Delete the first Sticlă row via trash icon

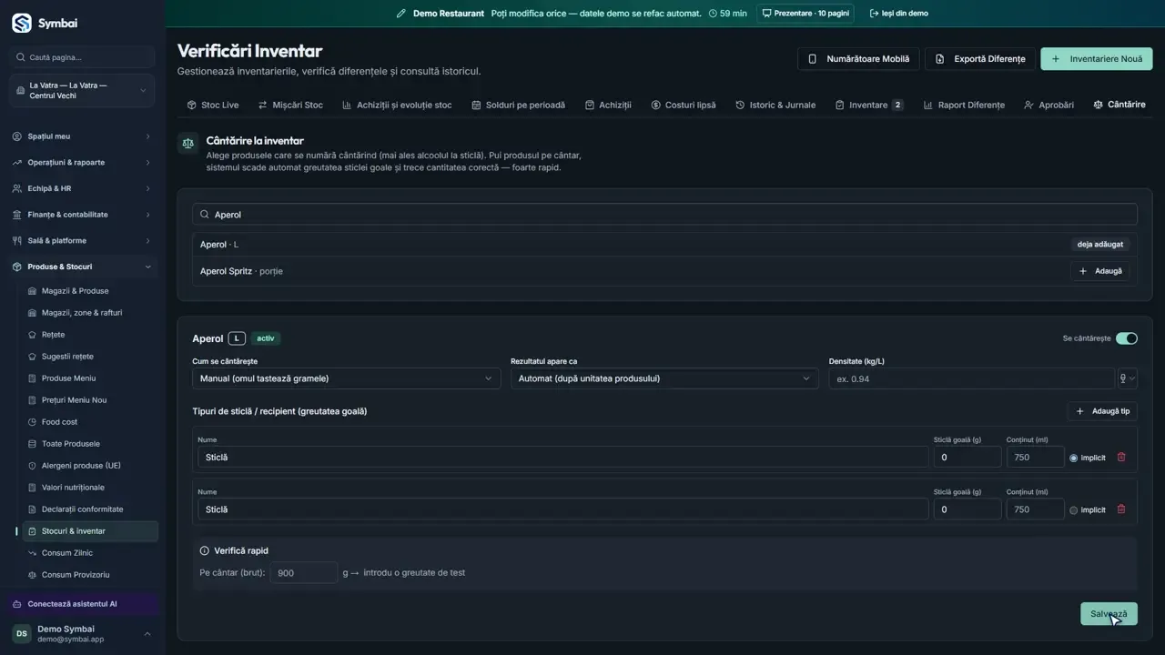[1121, 457]
